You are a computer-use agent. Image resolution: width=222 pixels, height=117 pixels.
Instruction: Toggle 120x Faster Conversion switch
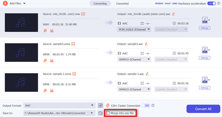[146, 106]
